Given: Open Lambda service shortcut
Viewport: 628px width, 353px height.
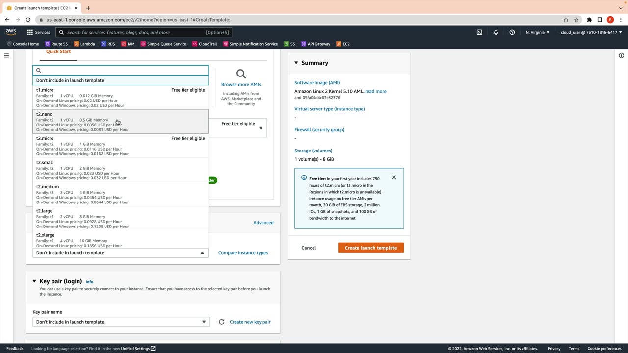Looking at the screenshot, I should (x=84, y=44).
